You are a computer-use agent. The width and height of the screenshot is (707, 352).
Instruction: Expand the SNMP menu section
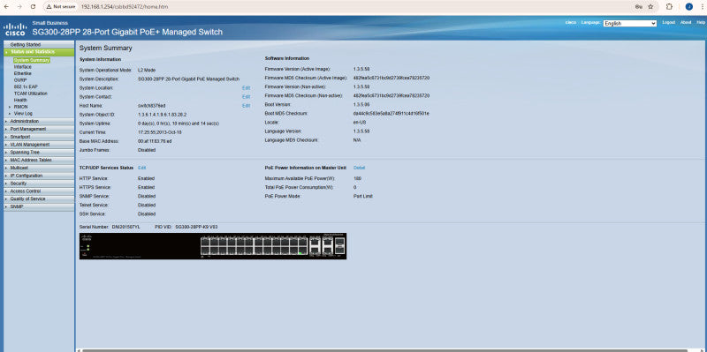click(x=39, y=206)
